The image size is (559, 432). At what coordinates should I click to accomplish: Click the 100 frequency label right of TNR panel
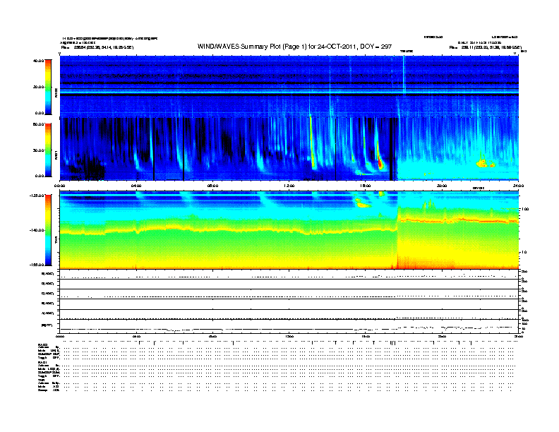click(525, 209)
